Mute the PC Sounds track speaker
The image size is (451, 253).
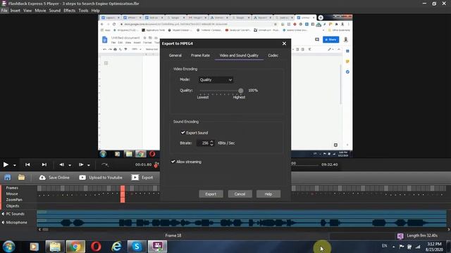3,214
